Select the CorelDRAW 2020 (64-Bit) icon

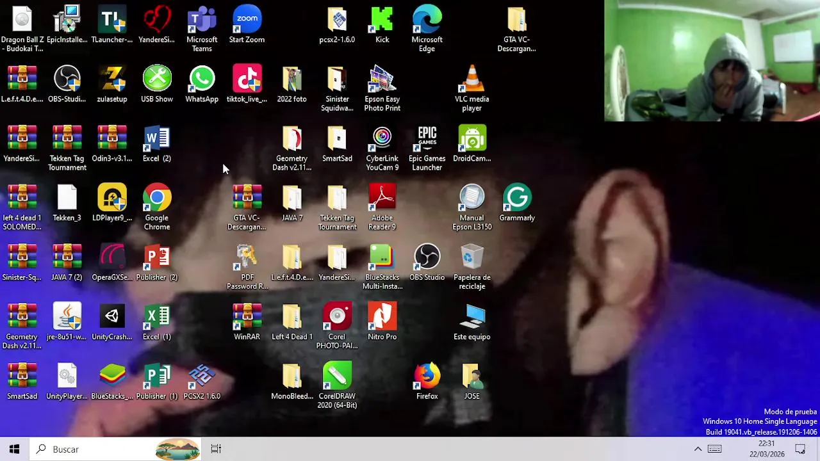tap(337, 386)
